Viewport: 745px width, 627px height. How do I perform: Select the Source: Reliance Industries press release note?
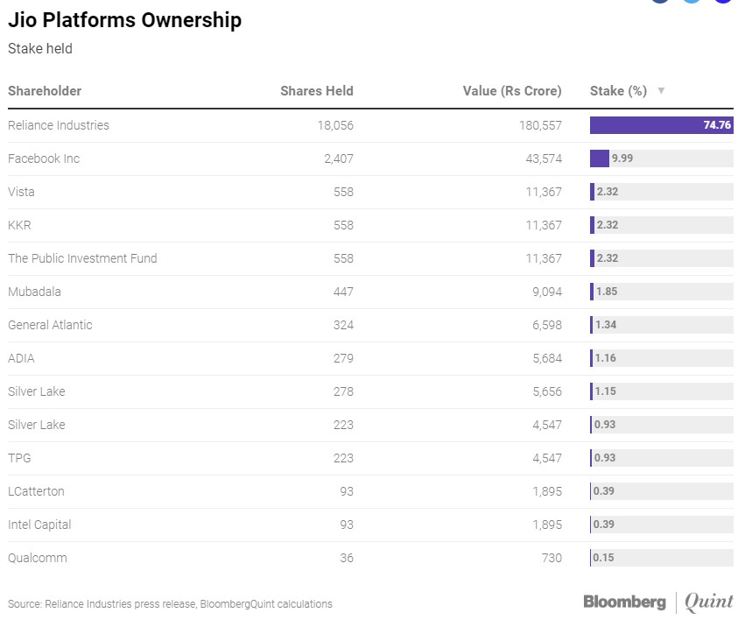pos(170,604)
